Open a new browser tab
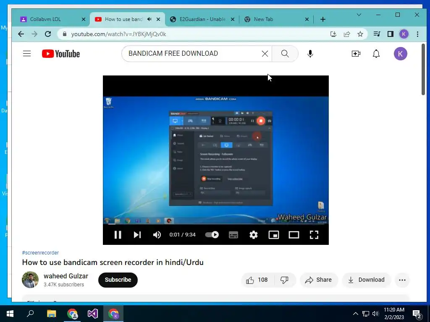The image size is (430, 322). [x=323, y=19]
